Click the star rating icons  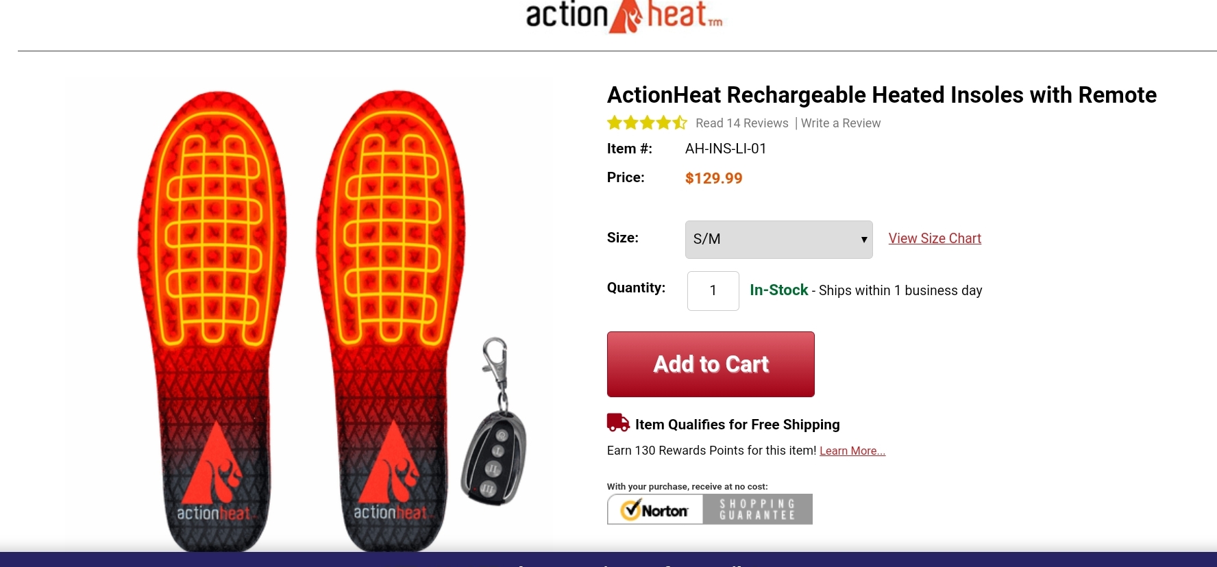(647, 123)
